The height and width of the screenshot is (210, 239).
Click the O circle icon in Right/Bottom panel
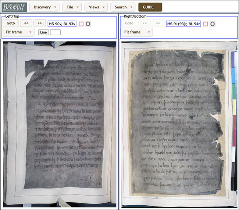[x=212, y=24]
